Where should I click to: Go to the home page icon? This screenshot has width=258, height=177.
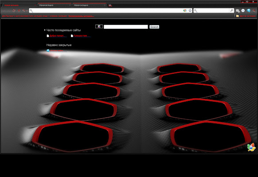tap(19, 11)
